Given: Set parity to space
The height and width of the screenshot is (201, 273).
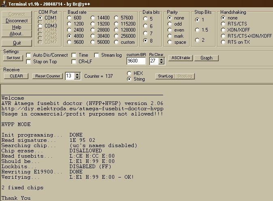Looking at the screenshot, I should 170,42.
